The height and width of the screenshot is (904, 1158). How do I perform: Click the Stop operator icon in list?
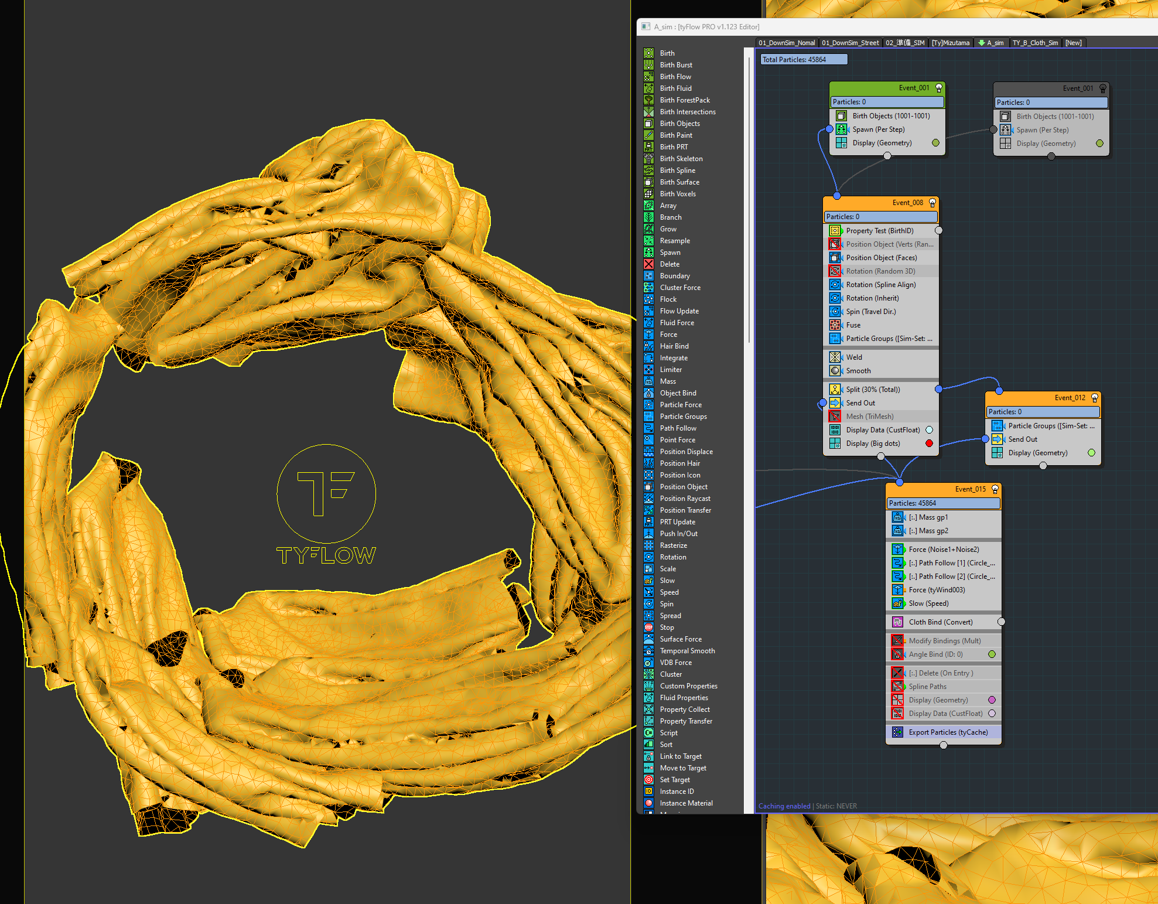click(648, 627)
